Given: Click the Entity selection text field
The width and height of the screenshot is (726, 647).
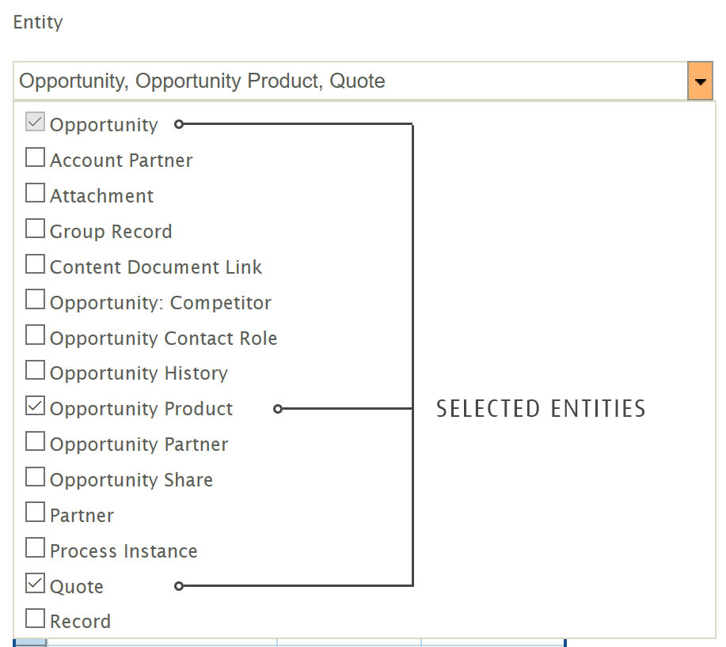Looking at the screenshot, I should (x=348, y=81).
